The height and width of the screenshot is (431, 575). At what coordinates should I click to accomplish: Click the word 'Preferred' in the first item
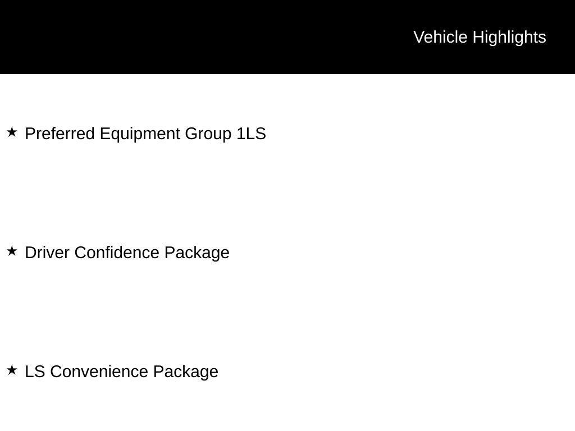point(61,134)
